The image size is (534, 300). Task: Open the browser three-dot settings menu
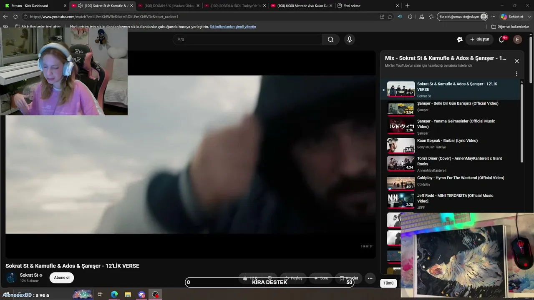point(494,17)
